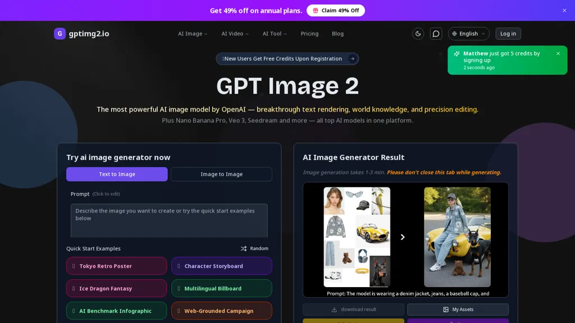The image size is (575, 323).
Task: Close the Matthew credits notification
Action: tap(558, 53)
